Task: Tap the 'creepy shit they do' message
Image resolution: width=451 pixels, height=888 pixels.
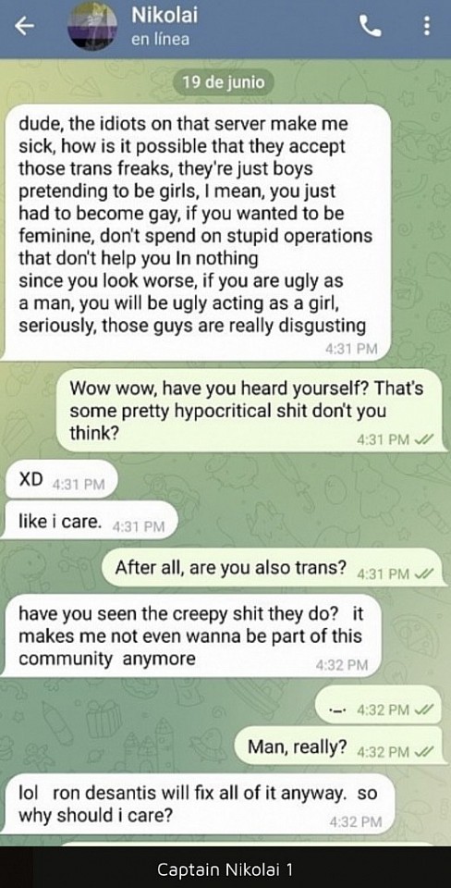Action: pos(191,635)
